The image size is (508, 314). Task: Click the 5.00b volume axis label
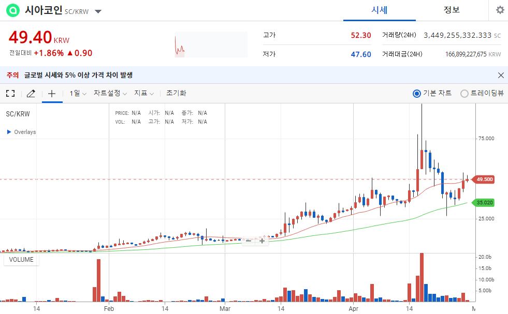[485, 291]
